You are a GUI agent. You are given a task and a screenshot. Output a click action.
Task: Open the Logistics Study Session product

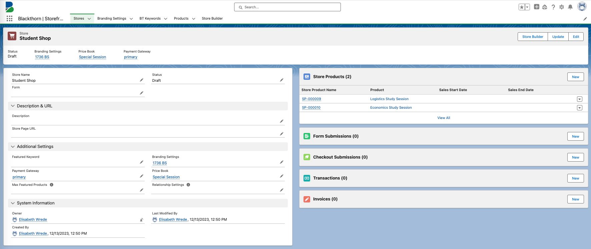[x=389, y=99]
